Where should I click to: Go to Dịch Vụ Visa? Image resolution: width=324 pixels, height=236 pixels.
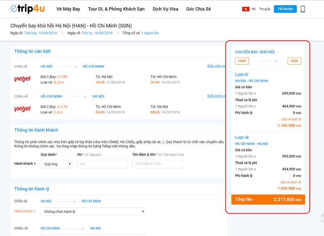tap(165, 9)
